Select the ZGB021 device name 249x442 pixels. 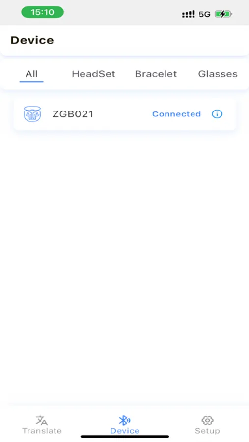[73, 114]
